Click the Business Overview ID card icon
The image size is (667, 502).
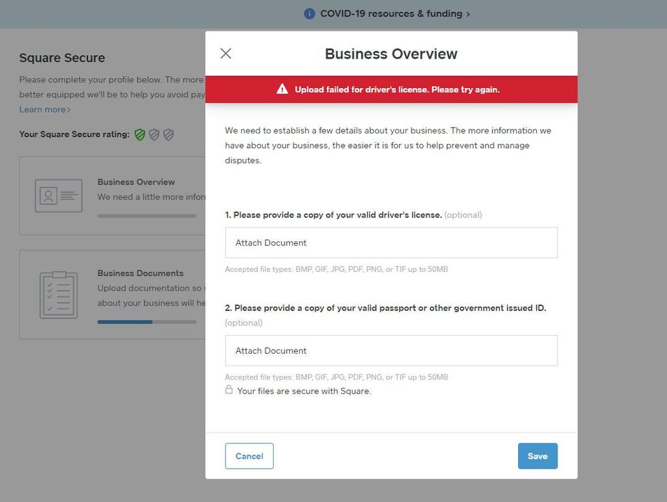(59, 196)
